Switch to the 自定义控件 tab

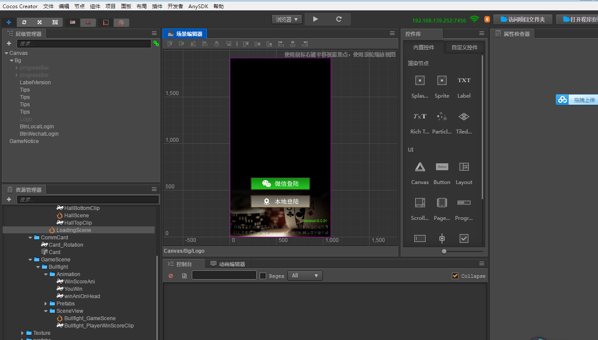pos(464,48)
